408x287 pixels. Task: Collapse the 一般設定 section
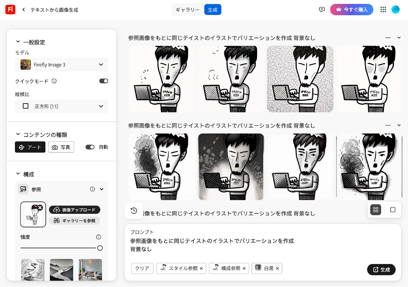[18, 42]
